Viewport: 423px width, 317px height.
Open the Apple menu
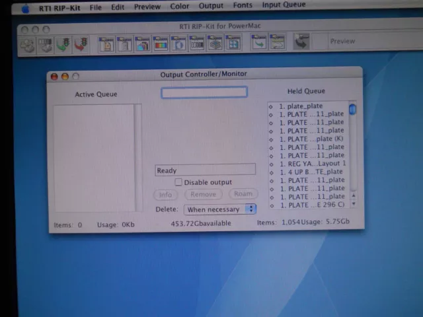pos(26,9)
